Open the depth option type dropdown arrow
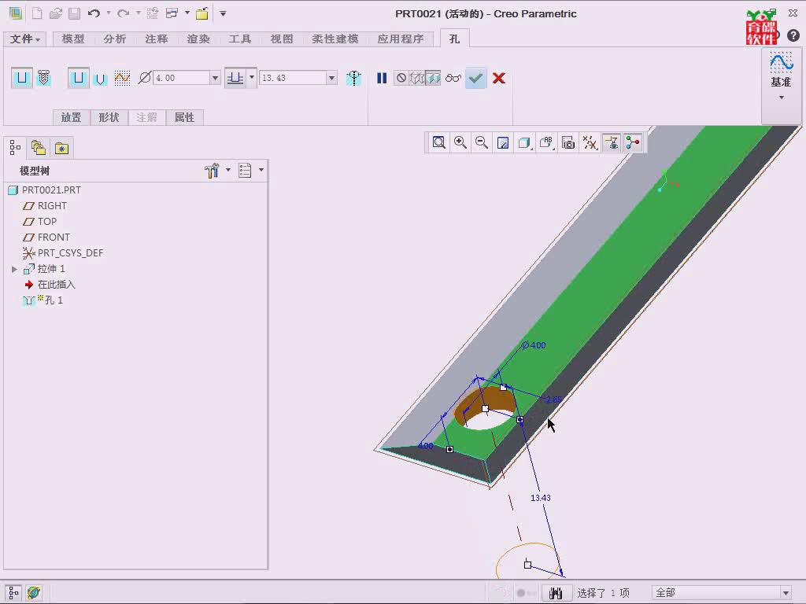Screen dimensions: 806x604 click(x=252, y=78)
